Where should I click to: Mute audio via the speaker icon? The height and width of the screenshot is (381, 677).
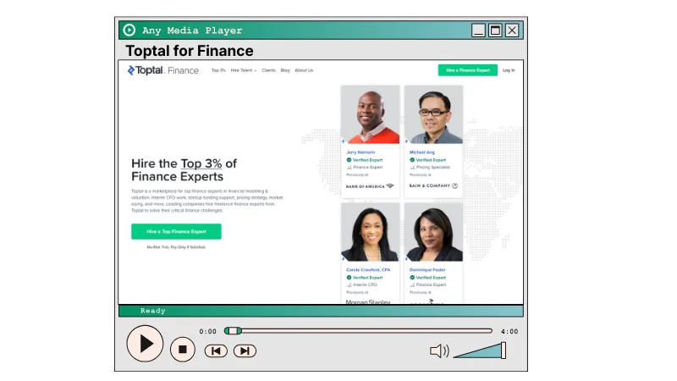439,351
